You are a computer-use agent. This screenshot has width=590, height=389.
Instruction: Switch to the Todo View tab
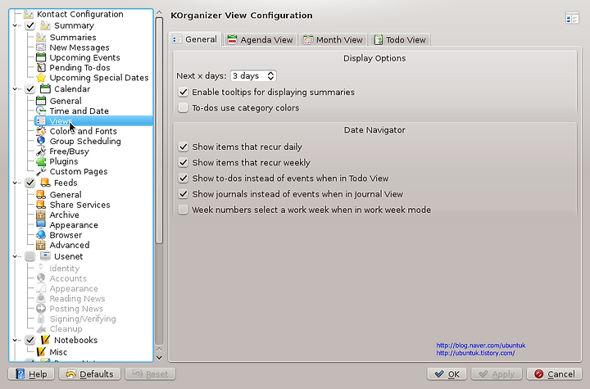tap(400, 39)
